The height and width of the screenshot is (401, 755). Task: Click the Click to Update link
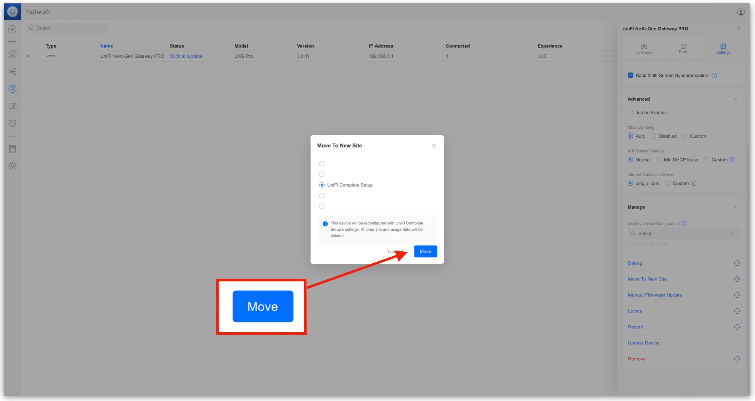(x=186, y=56)
